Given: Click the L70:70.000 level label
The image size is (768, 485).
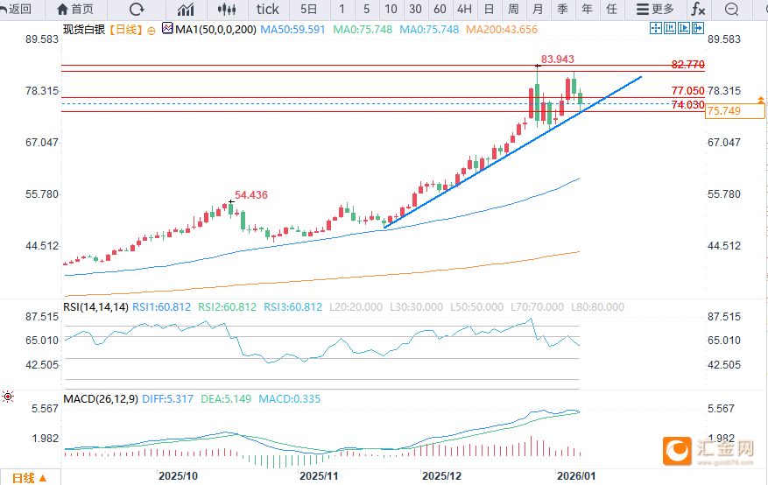Looking at the screenshot, I should coord(537,307).
